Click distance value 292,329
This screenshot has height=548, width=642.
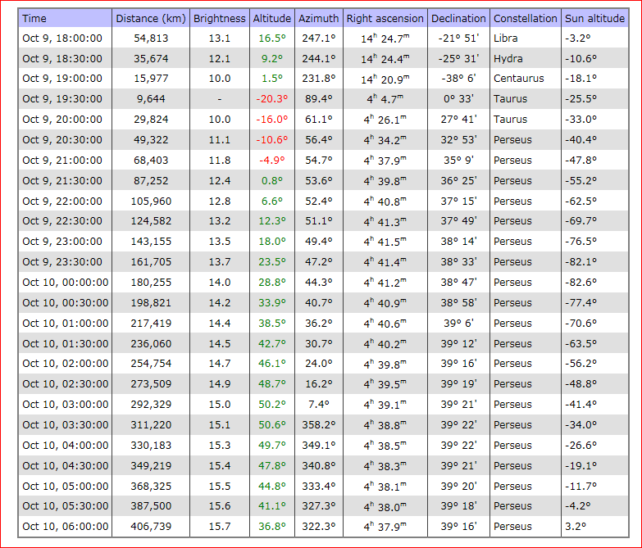click(151, 404)
